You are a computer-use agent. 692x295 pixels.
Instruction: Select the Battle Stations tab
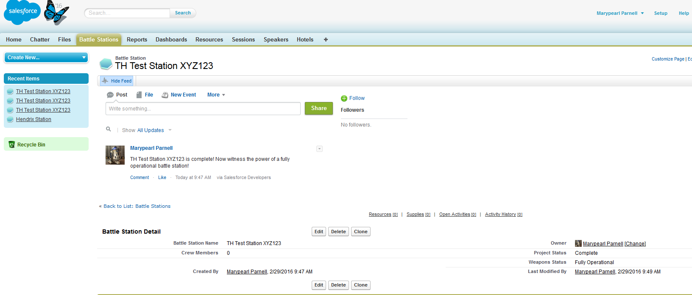tap(99, 39)
